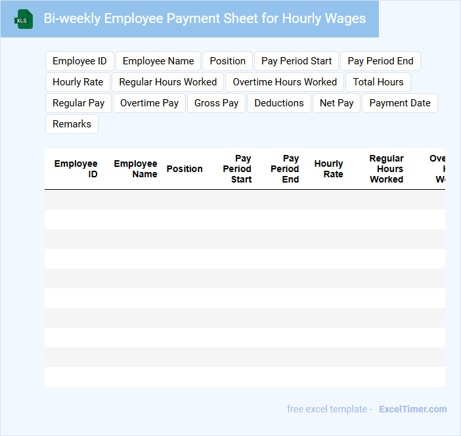Select the Gross Pay tag

tap(217, 103)
